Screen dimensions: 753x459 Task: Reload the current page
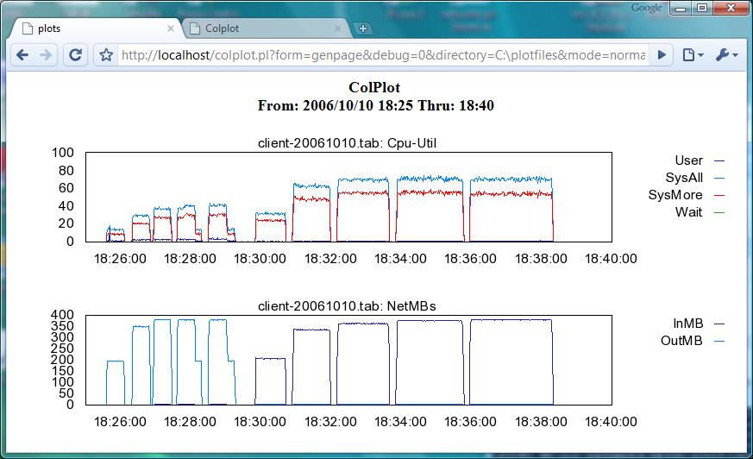coord(76,55)
